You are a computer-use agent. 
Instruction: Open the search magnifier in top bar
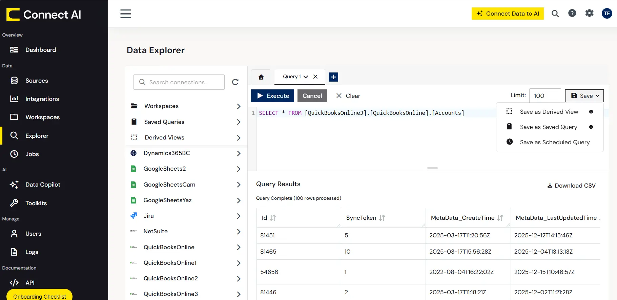pos(555,14)
